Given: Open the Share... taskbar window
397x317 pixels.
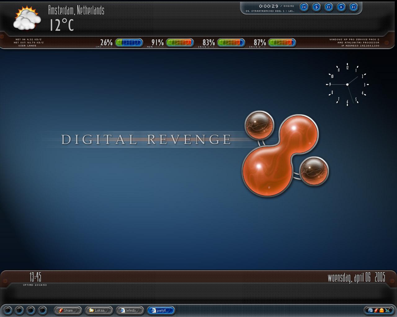Looking at the screenshot, I should (68, 310).
